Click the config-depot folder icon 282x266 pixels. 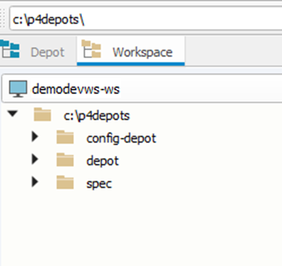[x=65, y=137]
